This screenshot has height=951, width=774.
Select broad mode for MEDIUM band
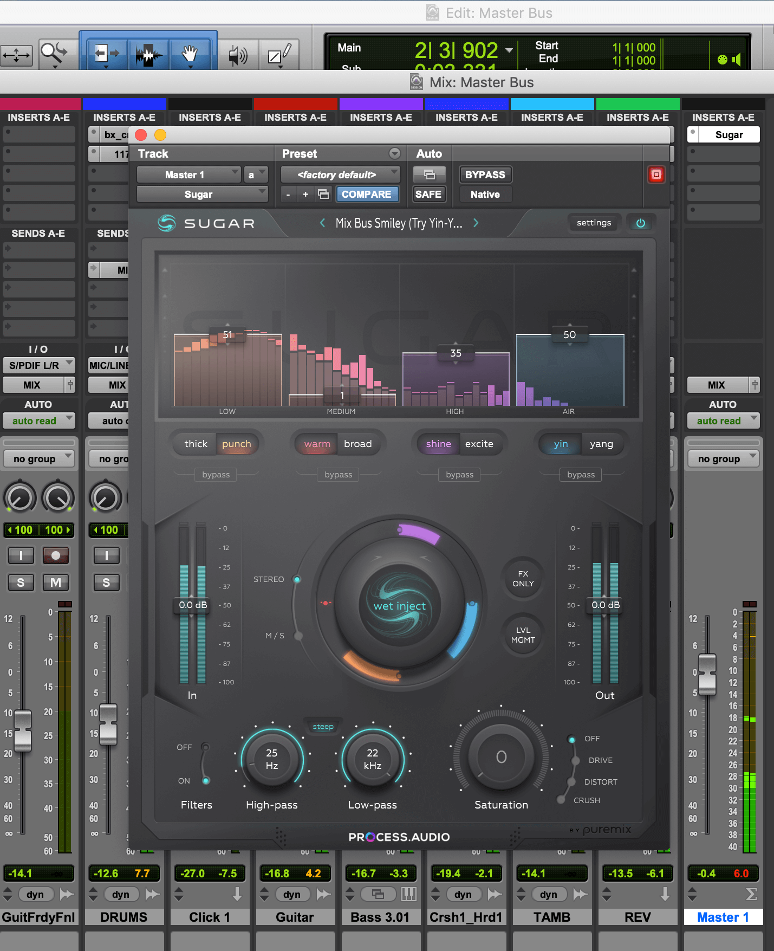[x=358, y=444]
